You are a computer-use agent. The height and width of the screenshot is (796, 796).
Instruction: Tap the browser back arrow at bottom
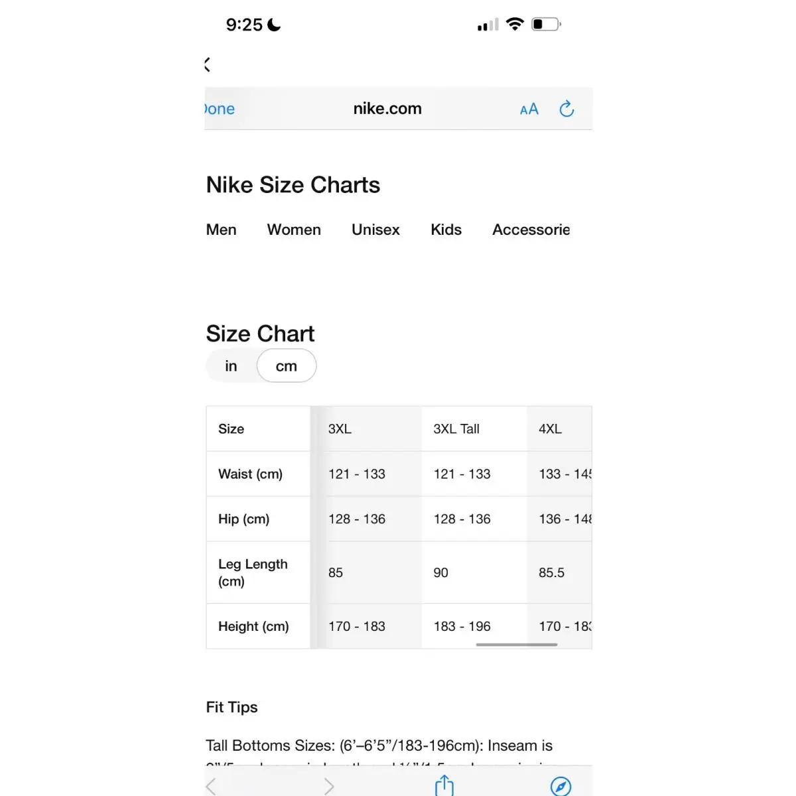[x=211, y=787]
